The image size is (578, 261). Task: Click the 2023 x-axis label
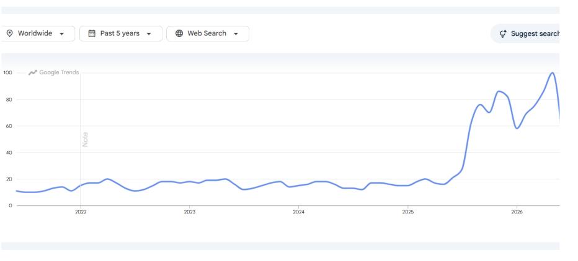click(190, 212)
